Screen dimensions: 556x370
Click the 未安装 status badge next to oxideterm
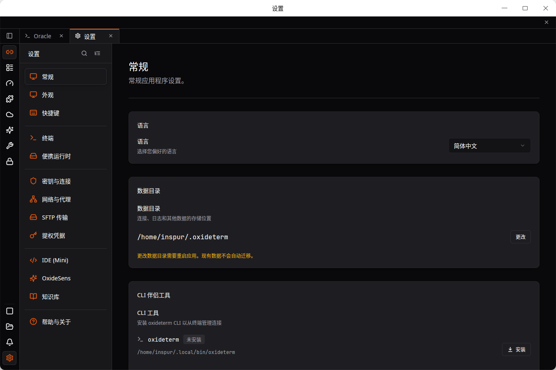pyautogui.click(x=194, y=340)
